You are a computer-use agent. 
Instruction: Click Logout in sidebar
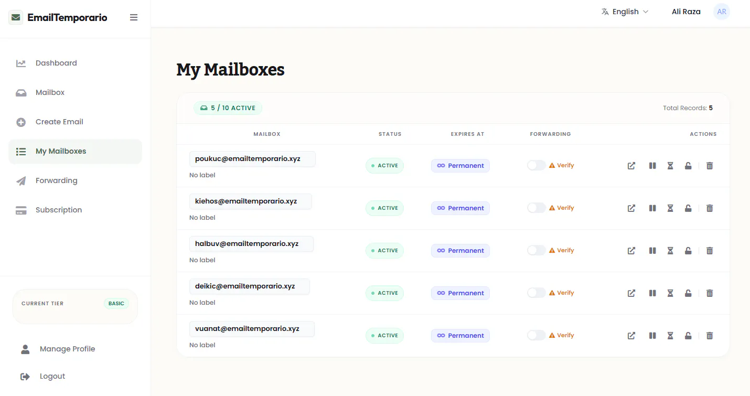(75, 376)
